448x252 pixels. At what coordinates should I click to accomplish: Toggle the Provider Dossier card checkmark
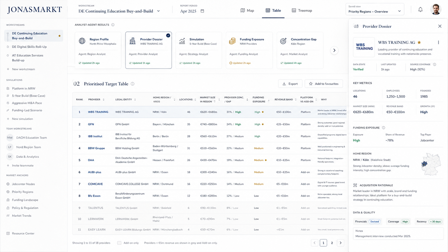[168, 35]
